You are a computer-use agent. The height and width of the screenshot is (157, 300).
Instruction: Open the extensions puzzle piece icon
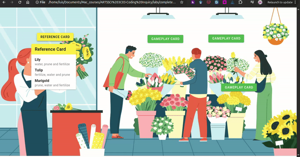[x=240, y=2]
